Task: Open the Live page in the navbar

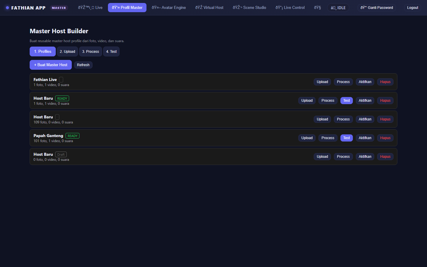Action: [x=90, y=8]
